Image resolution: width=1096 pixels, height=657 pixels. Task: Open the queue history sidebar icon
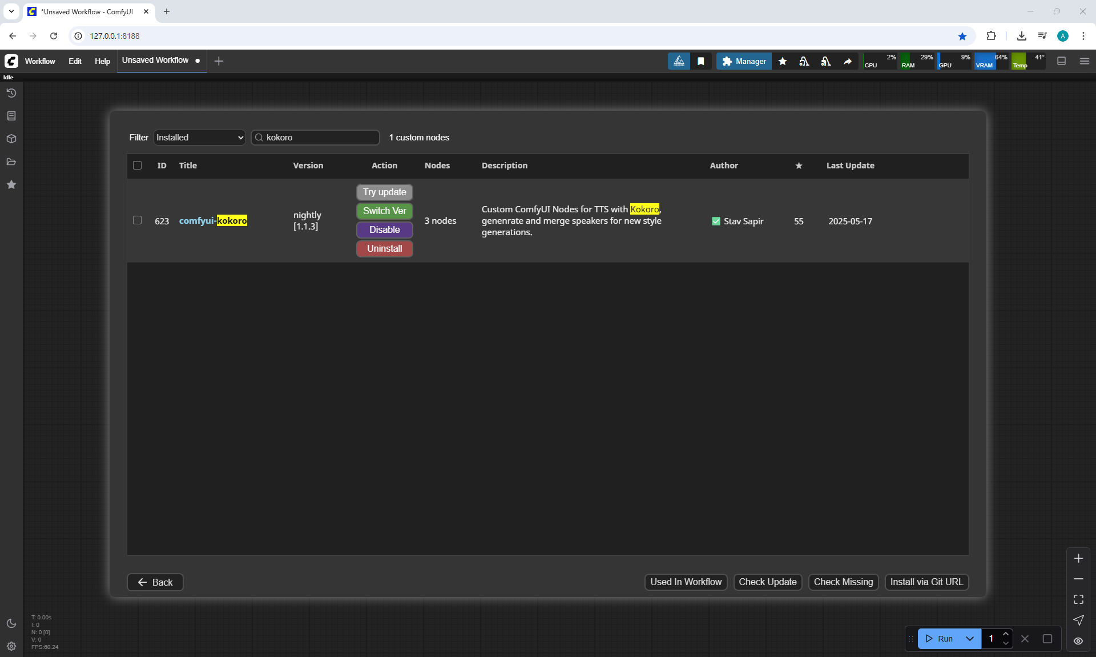(11, 93)
